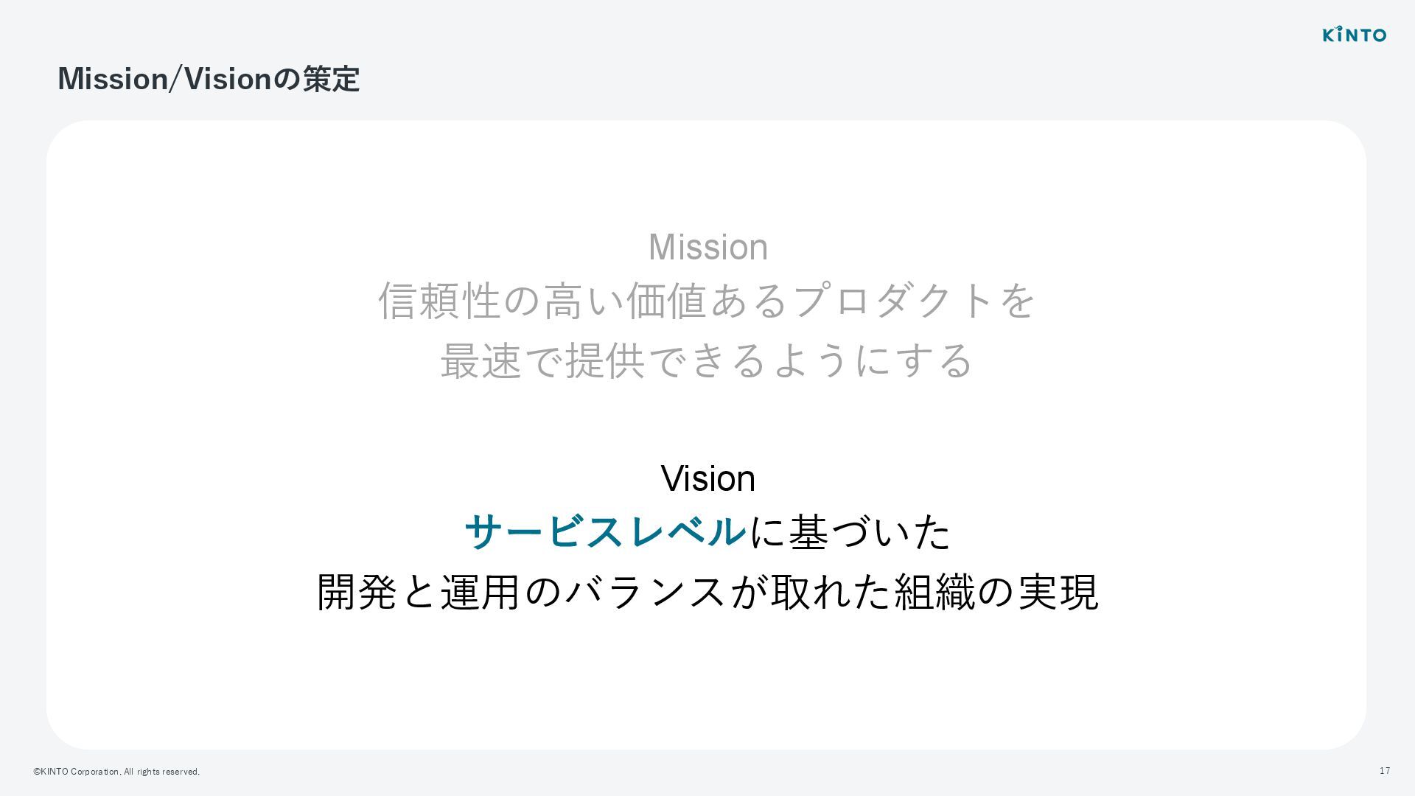Click the page number 17
This screenshot has height=796, width=1415.
coord(1385,771)
